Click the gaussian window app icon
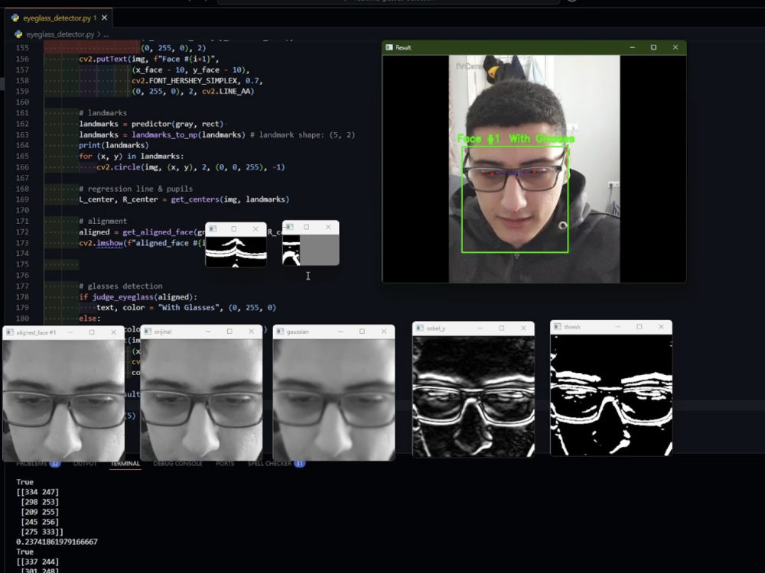Image resolution: width=765 pixels, height=573 pixels. [280, 332]
